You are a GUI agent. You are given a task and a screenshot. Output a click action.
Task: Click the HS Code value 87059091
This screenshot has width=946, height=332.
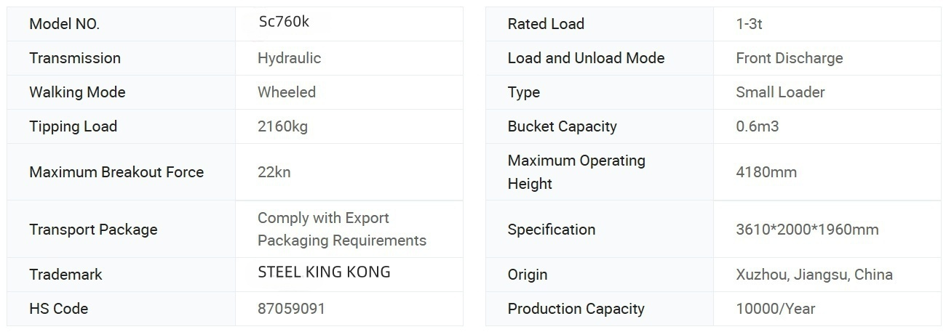[291, 309]
